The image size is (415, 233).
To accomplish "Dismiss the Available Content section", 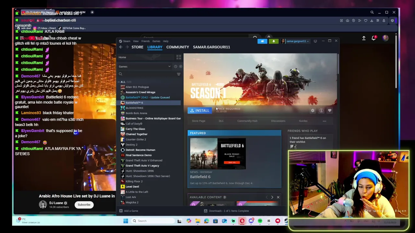I will click(x=278, y=197).
